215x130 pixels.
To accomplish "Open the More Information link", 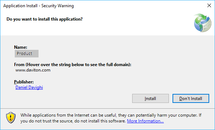I will click(145, 121).
